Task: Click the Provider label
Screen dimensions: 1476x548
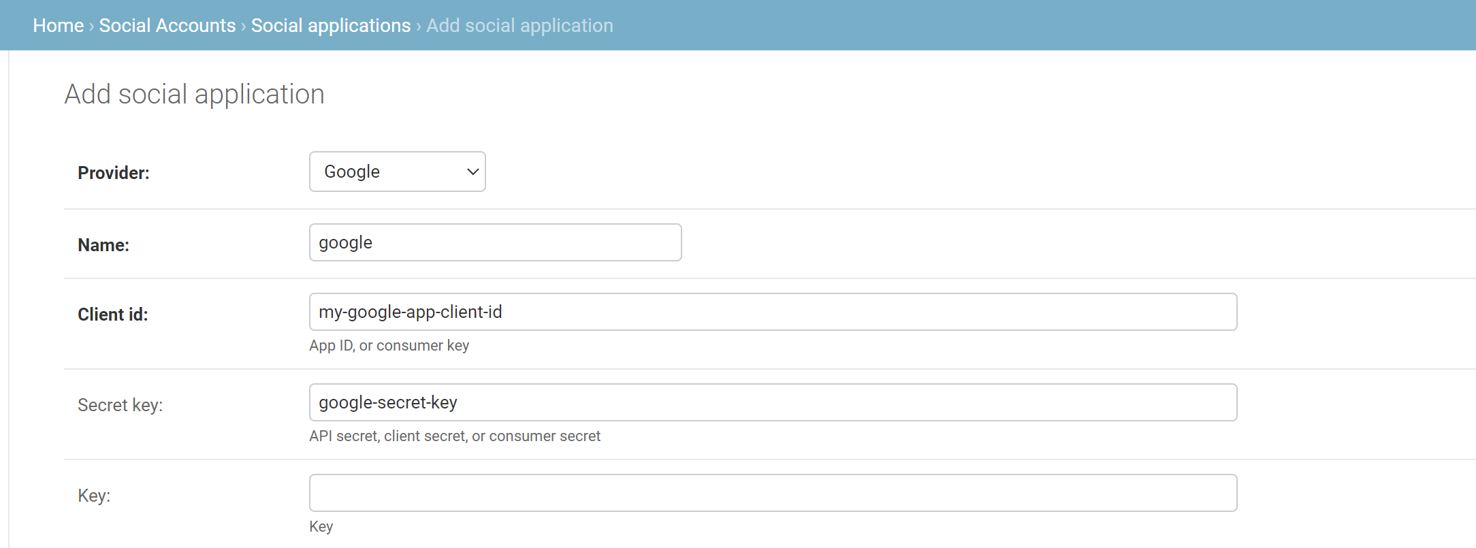Action: tap(113, 172)
